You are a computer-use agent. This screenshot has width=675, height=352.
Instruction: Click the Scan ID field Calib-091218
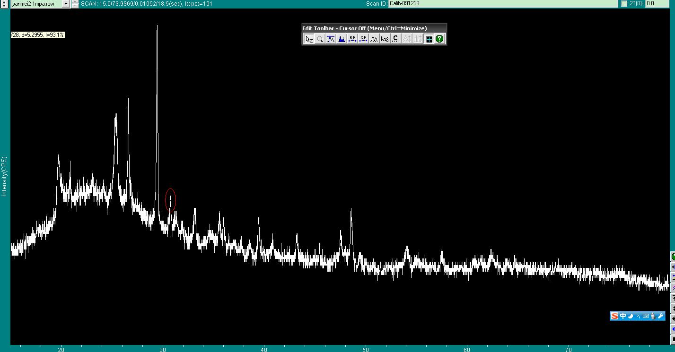coord(504,3)
